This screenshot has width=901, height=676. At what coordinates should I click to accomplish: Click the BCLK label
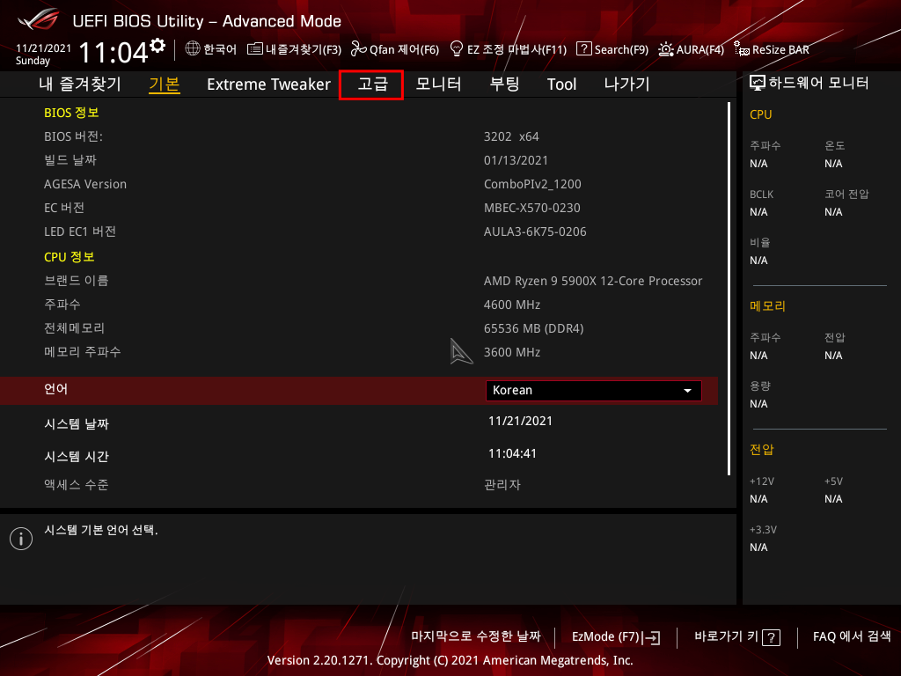click(761, 195)
